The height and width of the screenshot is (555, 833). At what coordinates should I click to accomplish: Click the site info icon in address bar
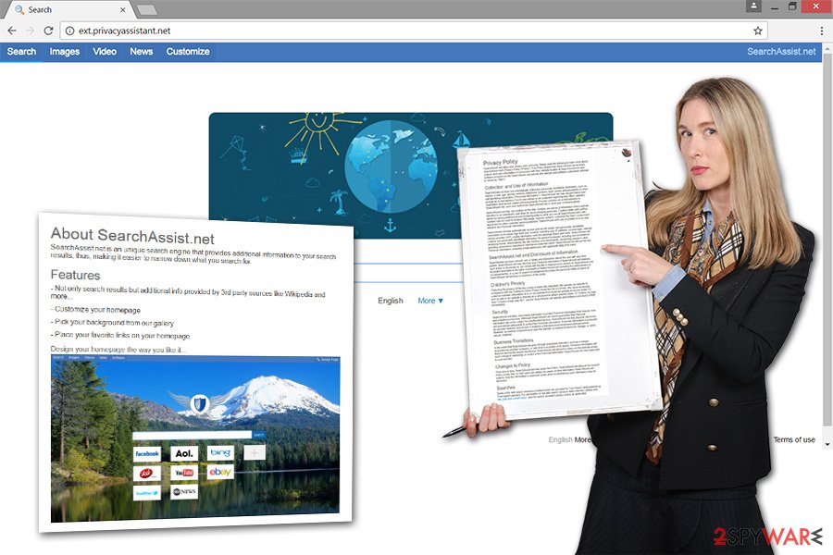69,31
